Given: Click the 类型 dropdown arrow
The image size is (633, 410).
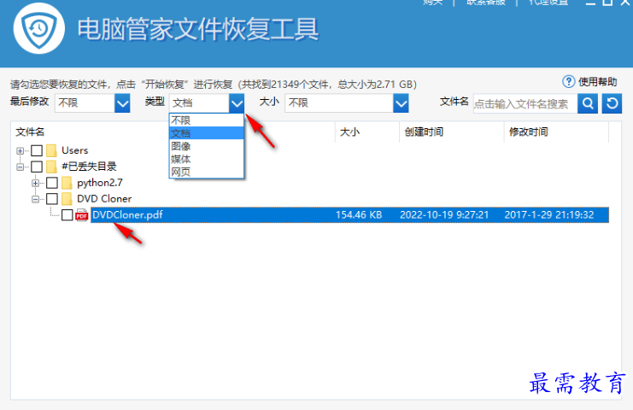Looking at the screenshot, I should (x=237, y=103).
